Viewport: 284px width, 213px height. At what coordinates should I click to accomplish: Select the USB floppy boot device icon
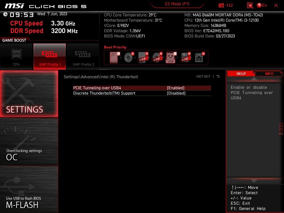point(185,57)
